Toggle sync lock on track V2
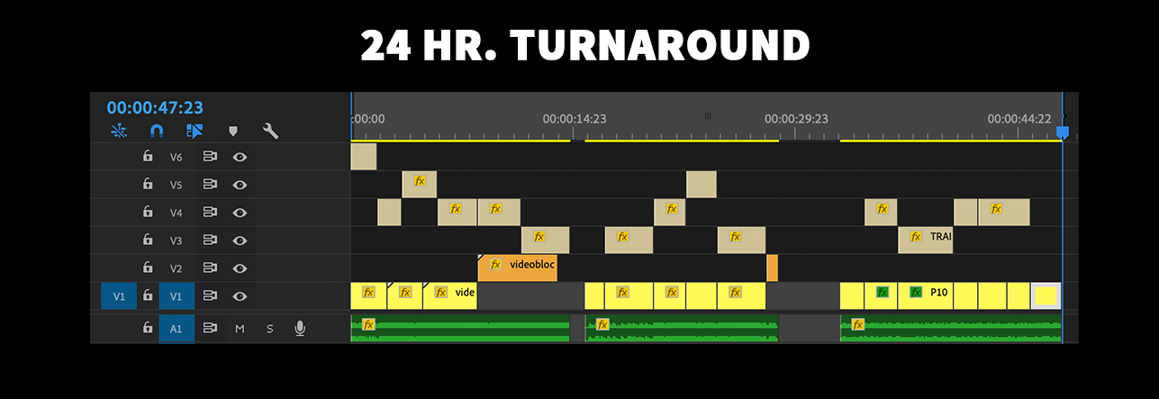 tap(210, 268)
